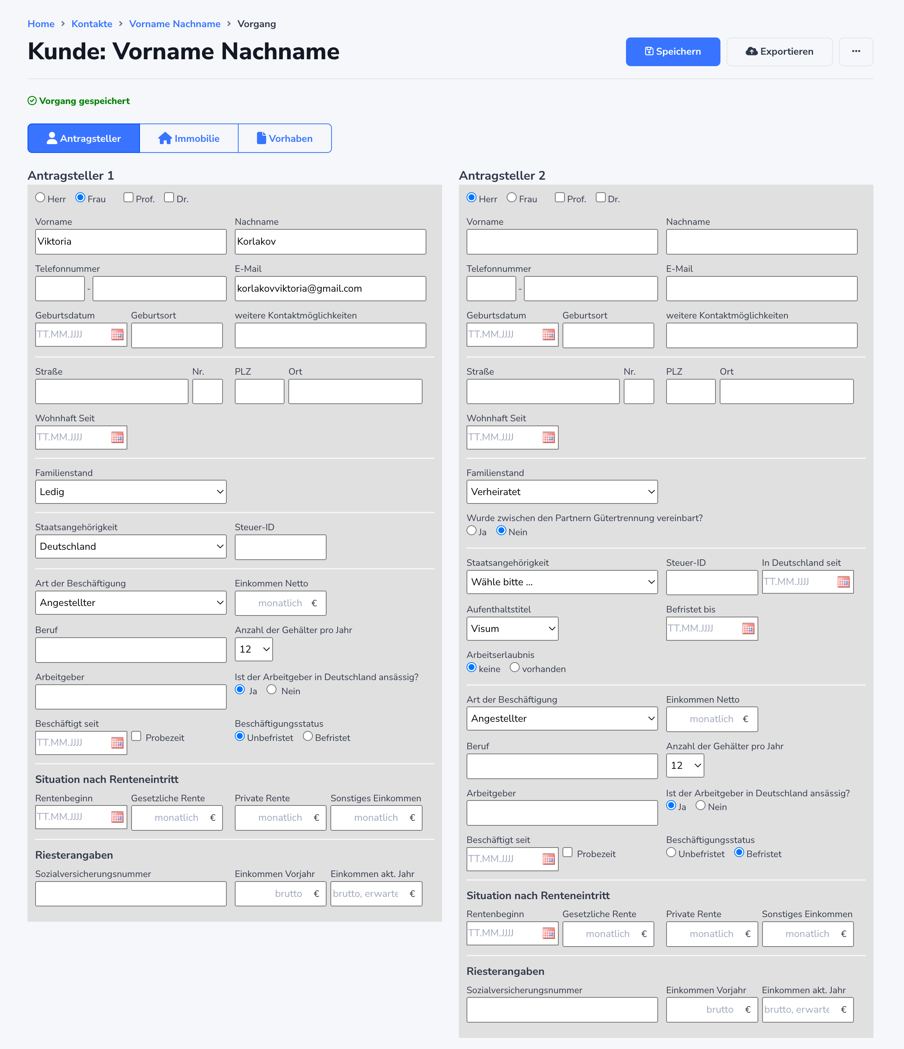The image size is (904, 1049).
Task: Switch to the Immobilie tab
Action: tap(189, 138)
